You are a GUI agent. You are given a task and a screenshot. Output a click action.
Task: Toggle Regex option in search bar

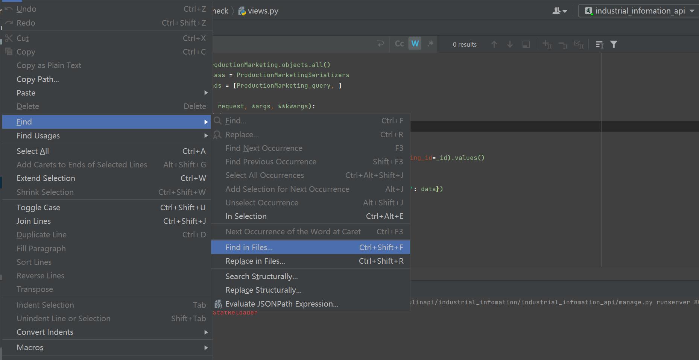430,44
